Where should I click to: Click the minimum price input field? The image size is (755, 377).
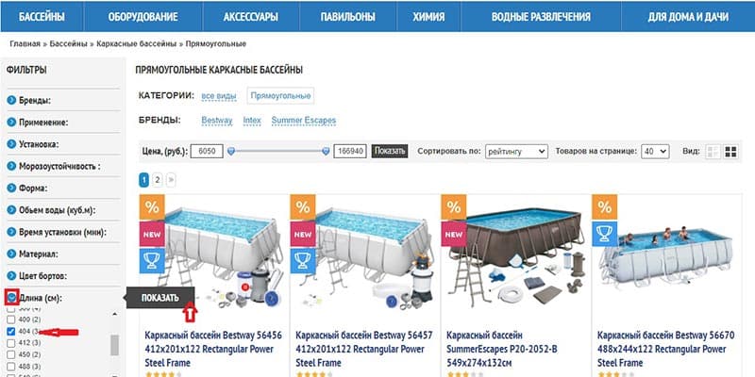(x=207, y=152)
